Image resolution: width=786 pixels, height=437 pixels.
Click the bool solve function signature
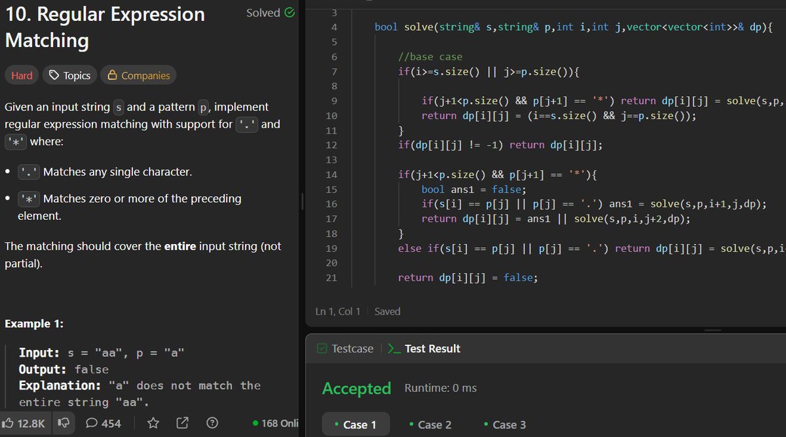coord(574,27)
